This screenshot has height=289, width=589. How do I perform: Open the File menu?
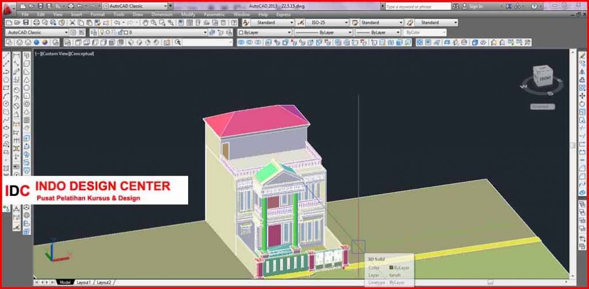[x=25, y=14]
